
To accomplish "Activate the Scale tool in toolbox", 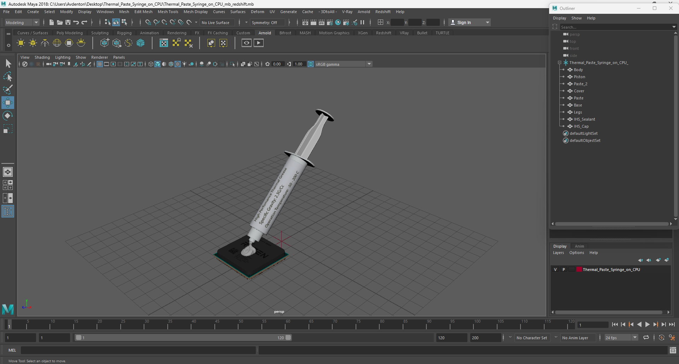I will tap(8, 129).
